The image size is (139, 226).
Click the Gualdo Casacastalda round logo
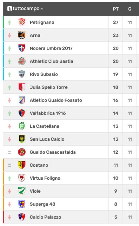pyautogui.click(x=22, y=152)
